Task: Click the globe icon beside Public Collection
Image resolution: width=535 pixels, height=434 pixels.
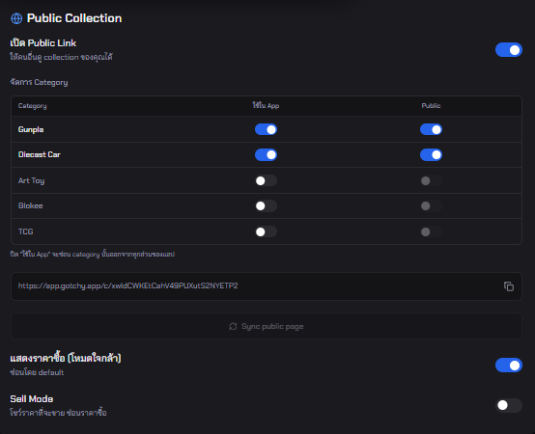Action: click(x=16, y=18)
